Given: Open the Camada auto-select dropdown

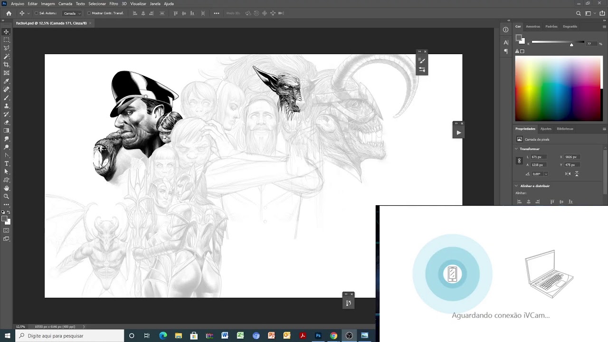Looking at the screenshot, I should (x=72, y=13).
